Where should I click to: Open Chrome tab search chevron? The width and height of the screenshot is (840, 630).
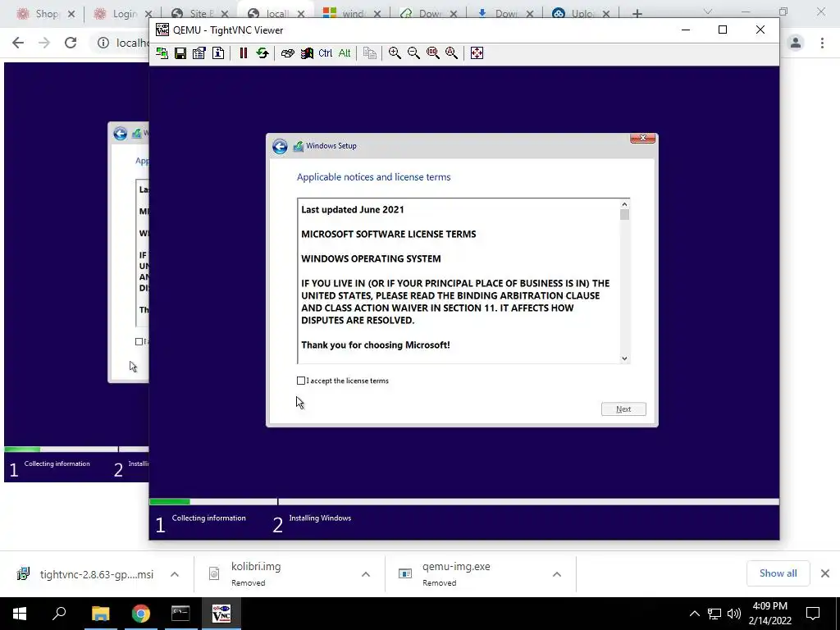708,11
